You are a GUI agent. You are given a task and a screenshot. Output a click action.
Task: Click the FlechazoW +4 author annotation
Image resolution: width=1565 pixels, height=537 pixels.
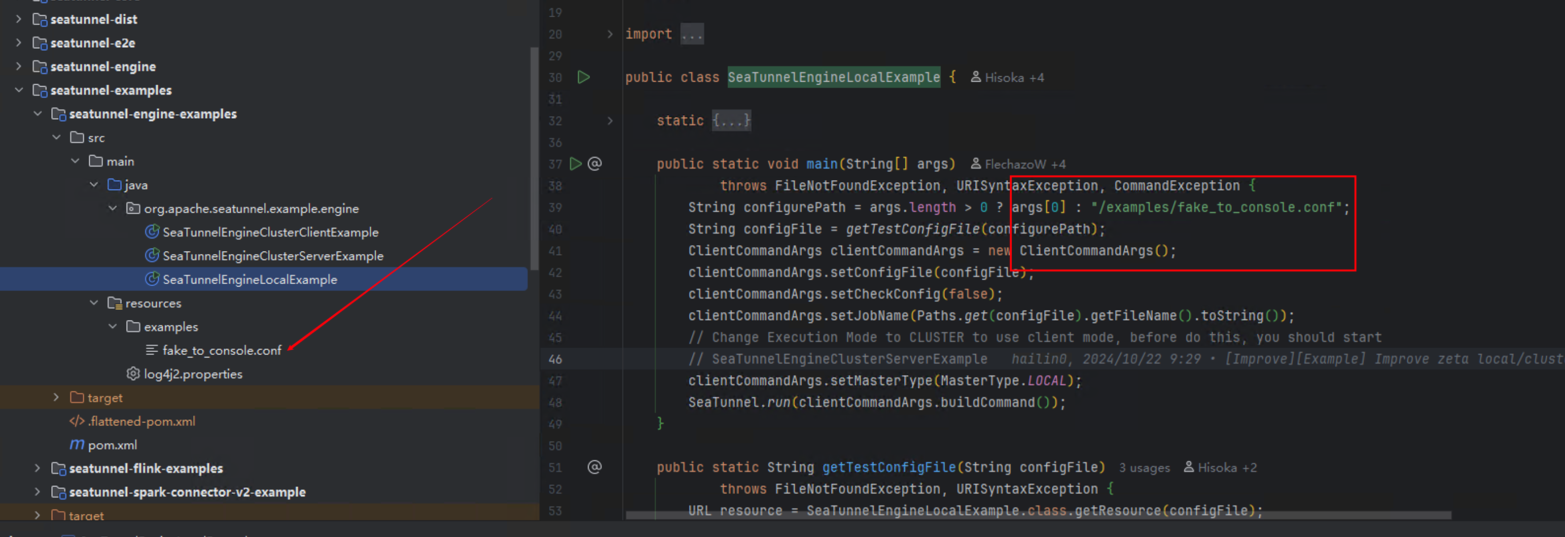tap(1018, 164)
